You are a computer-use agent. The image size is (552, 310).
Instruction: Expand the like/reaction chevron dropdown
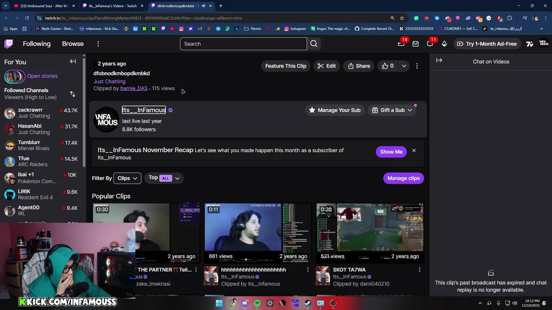click(404, 66)
